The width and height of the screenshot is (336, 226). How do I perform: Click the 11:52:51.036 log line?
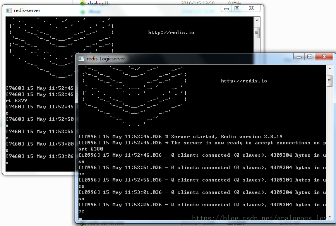point(202,168)
